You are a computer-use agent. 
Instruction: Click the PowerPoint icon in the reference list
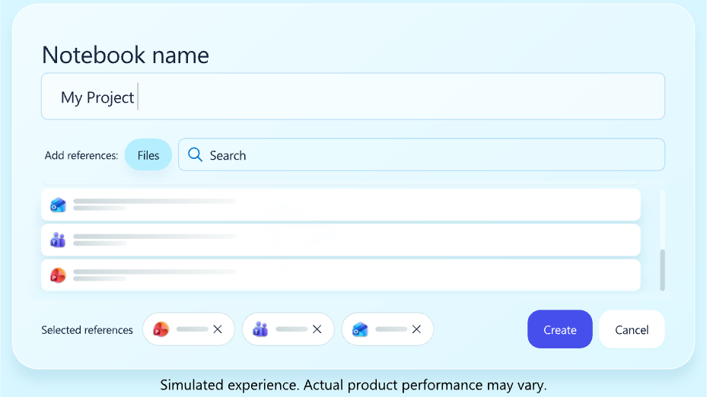tap(58, 275)
